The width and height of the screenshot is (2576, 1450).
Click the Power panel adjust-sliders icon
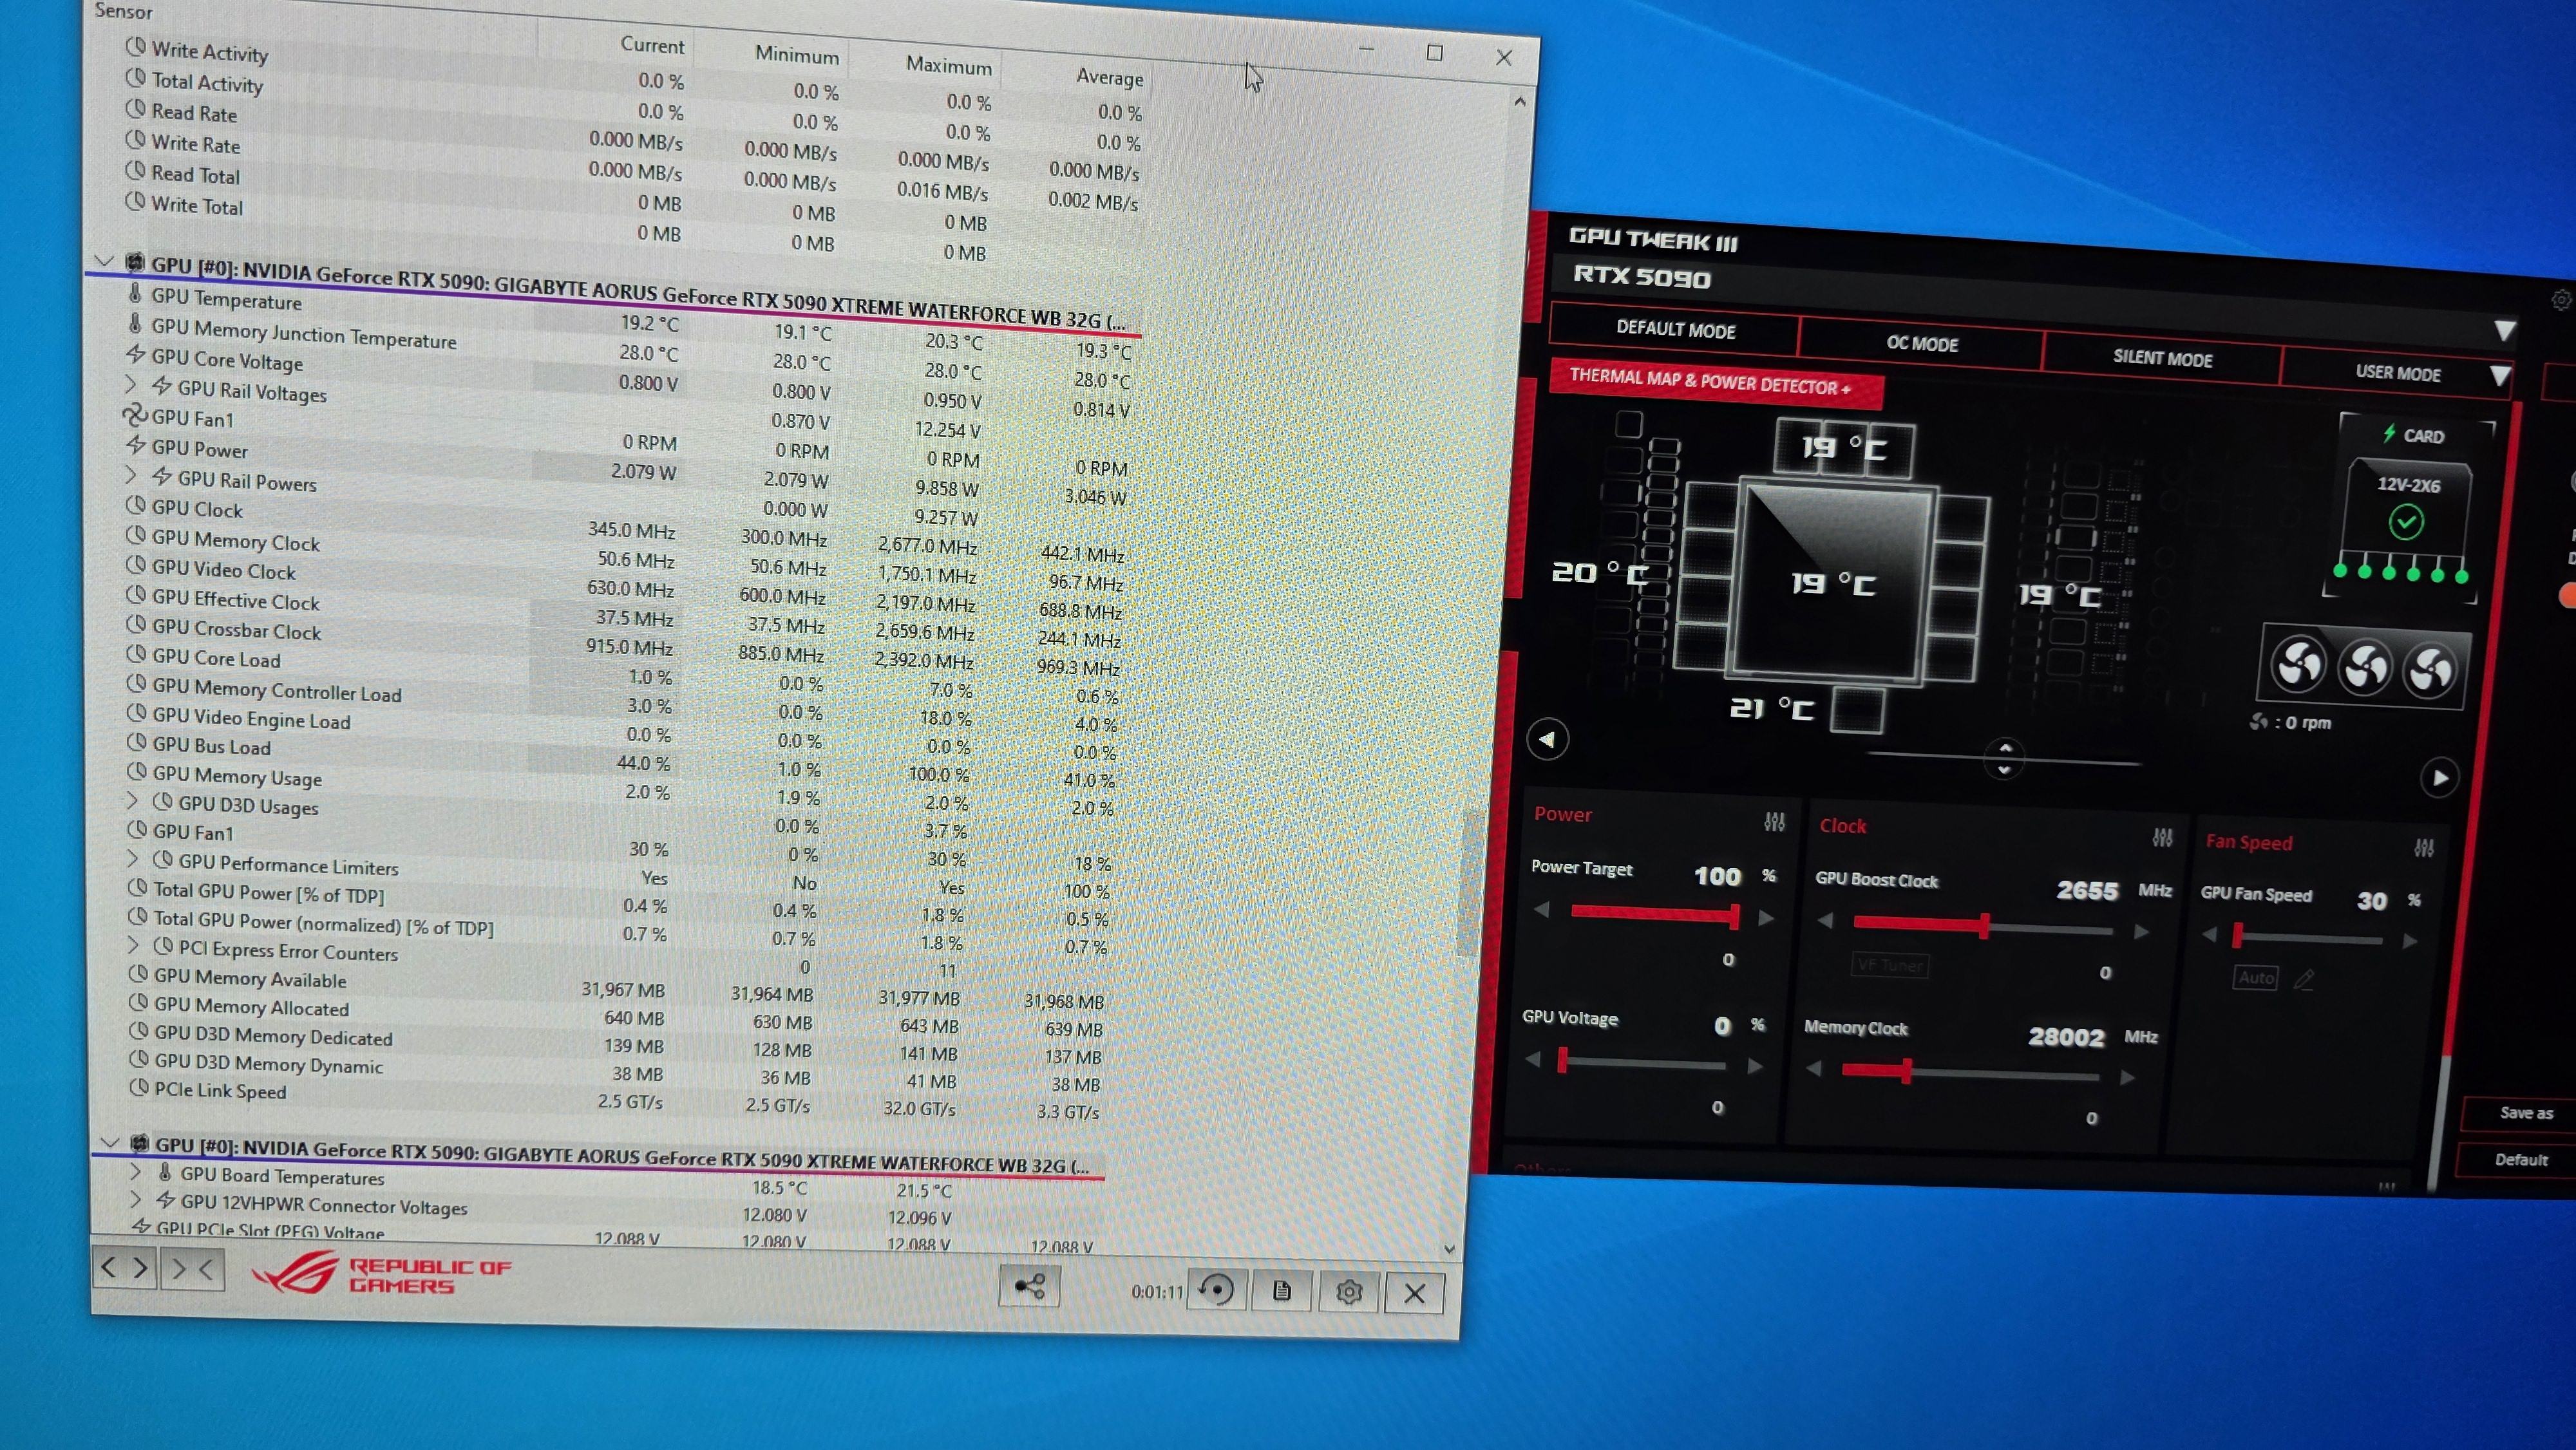1774,822
